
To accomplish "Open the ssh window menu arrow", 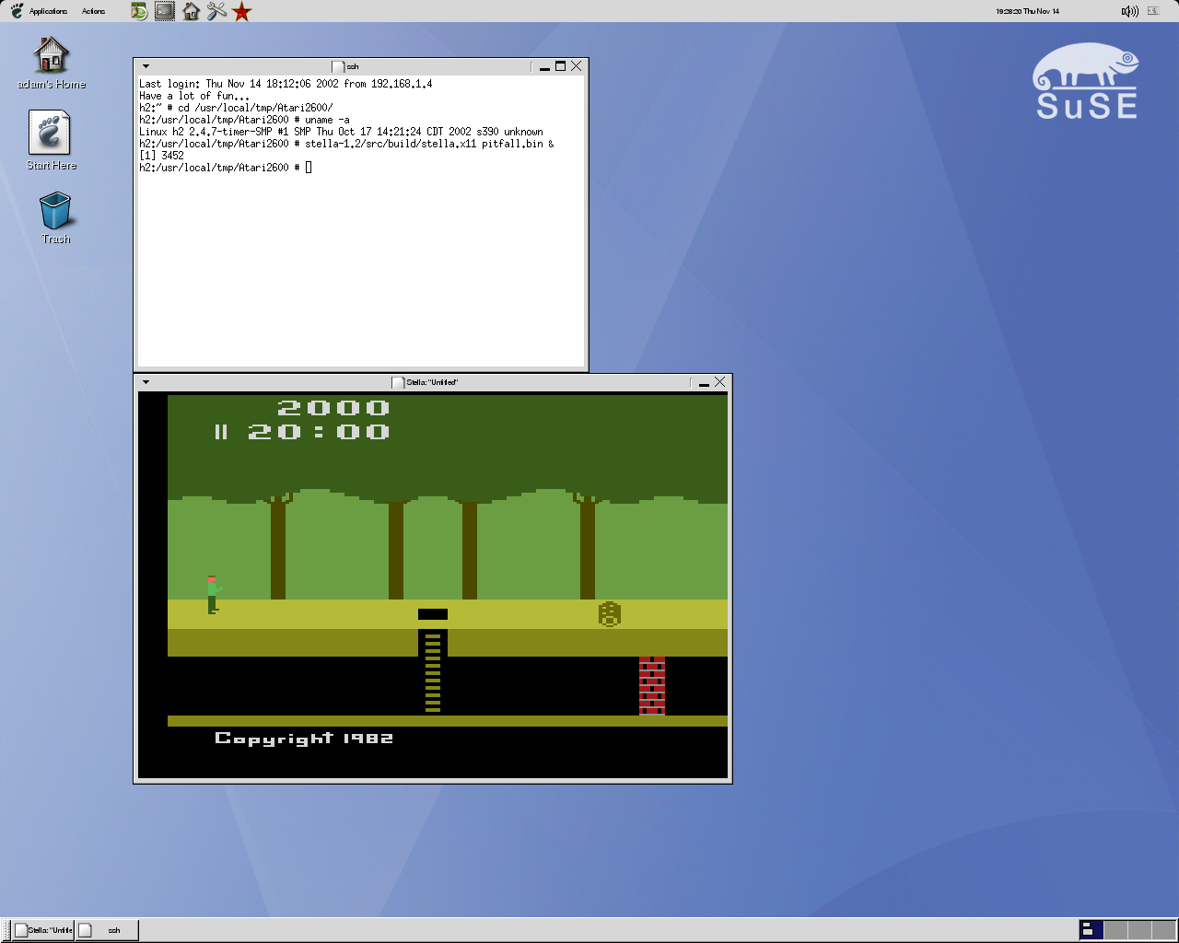I will pos(146,66).
